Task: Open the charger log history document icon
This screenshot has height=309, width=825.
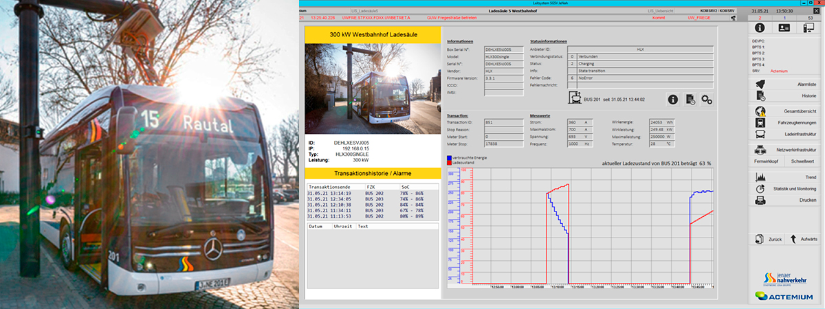Action: [690, 100]
